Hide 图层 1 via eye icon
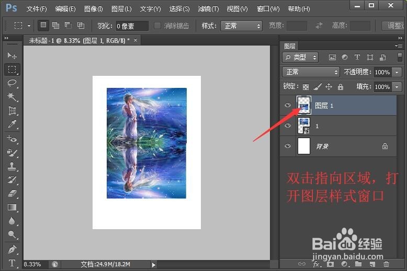The image size is (407, 271). [x=287, y=105]
